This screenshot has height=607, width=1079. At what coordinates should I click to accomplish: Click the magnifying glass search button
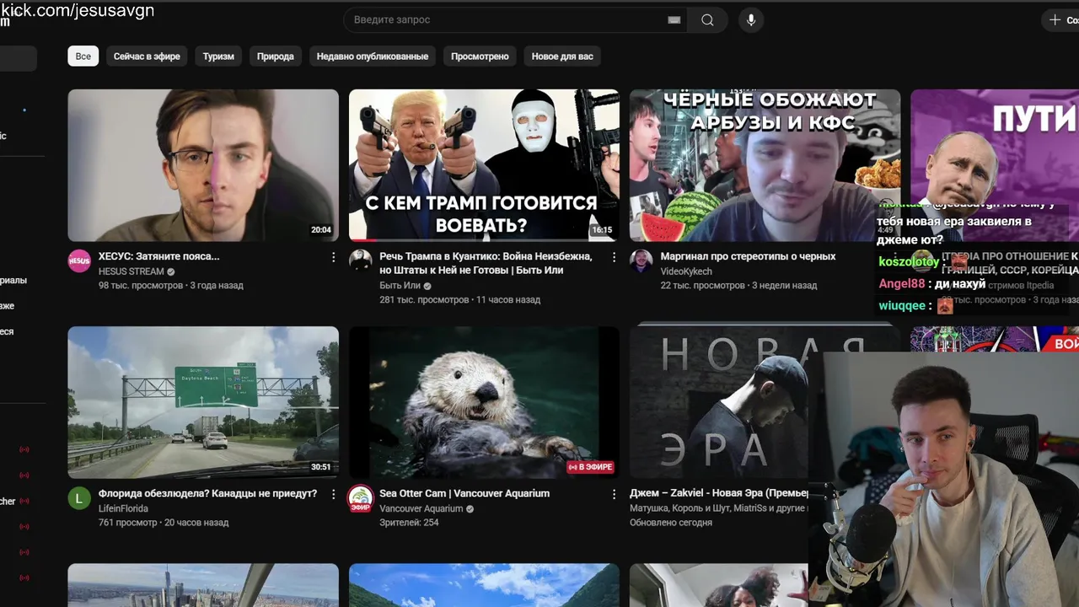pyautogui.click(x=707, y=19)
